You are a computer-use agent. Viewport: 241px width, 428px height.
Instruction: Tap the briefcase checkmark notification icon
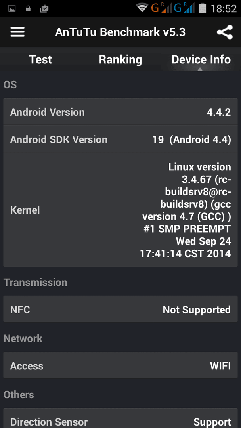[x=44, y=9]
